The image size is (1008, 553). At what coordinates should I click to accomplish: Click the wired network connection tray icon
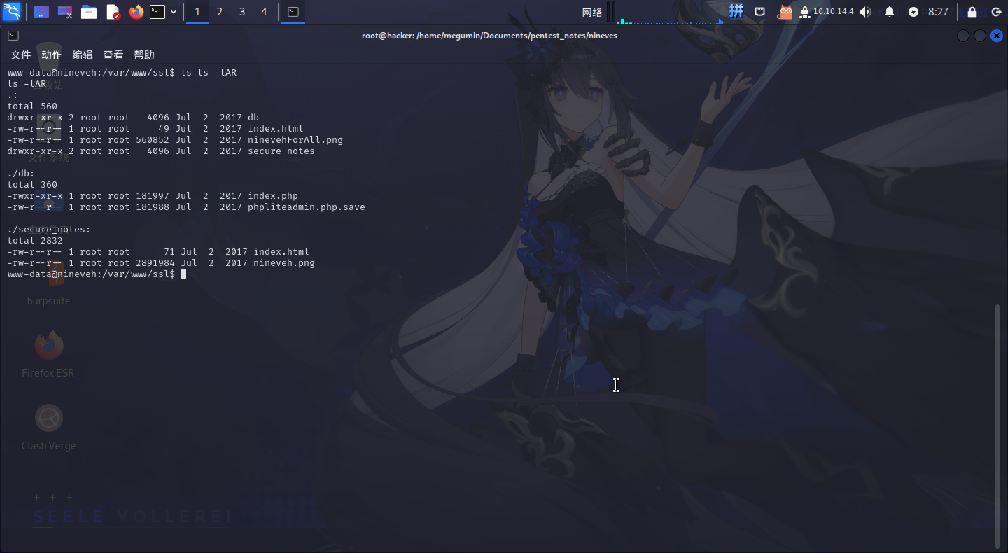[760, 12]
